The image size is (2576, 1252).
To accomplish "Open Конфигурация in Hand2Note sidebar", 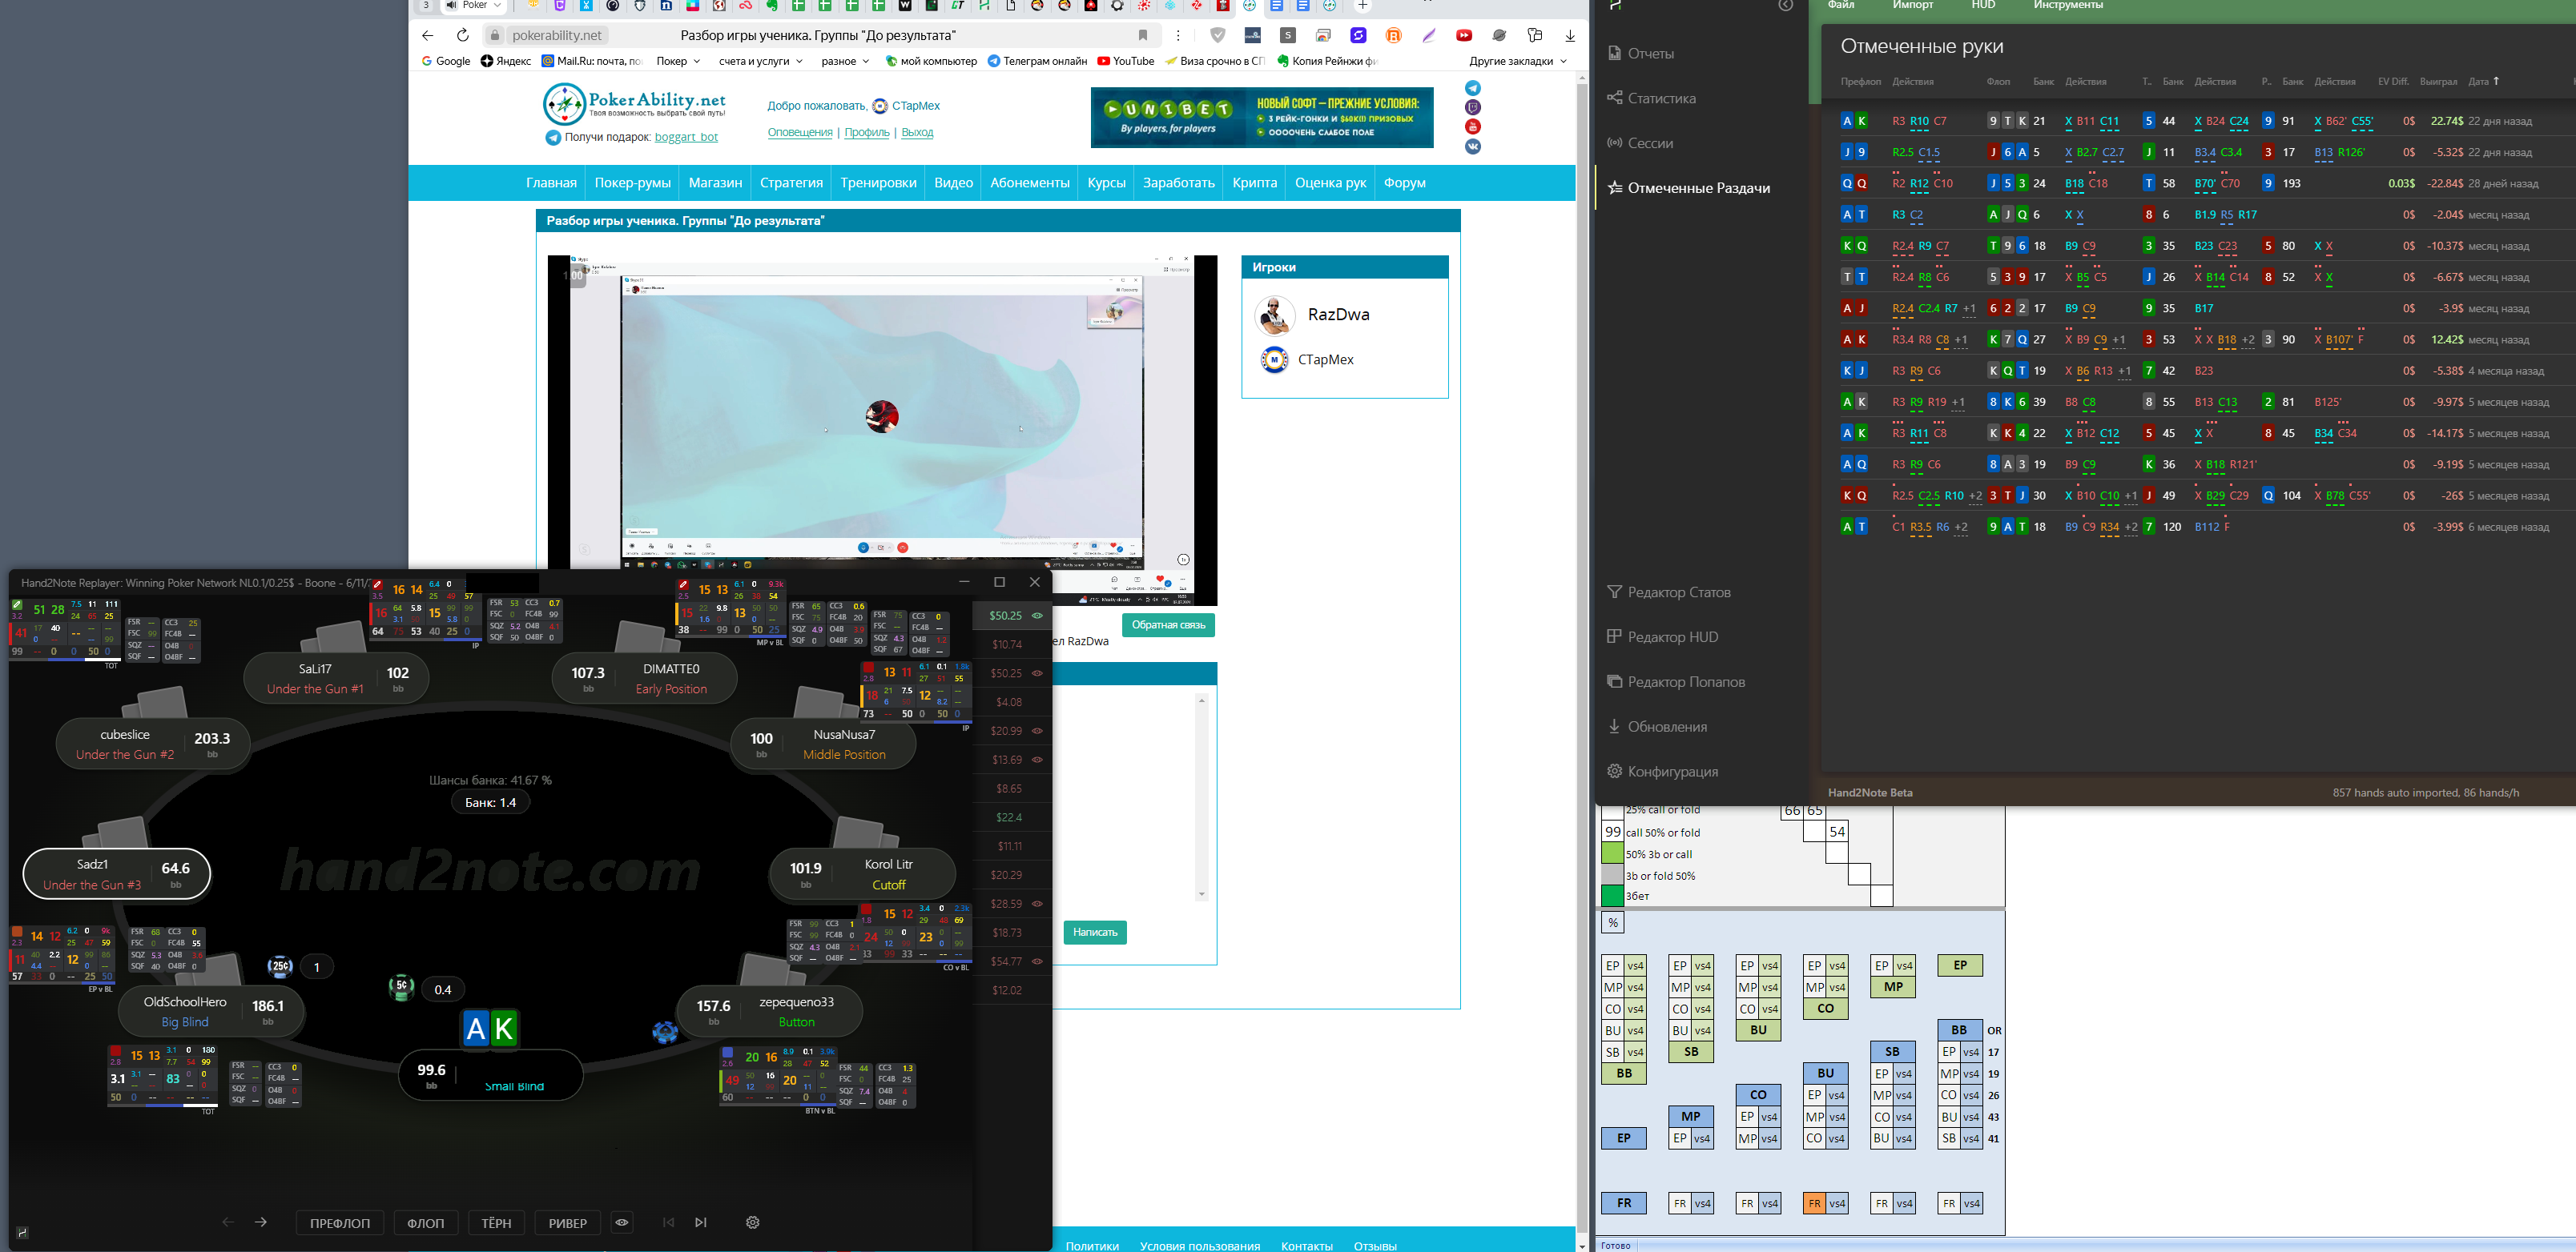I will 1662,772.
